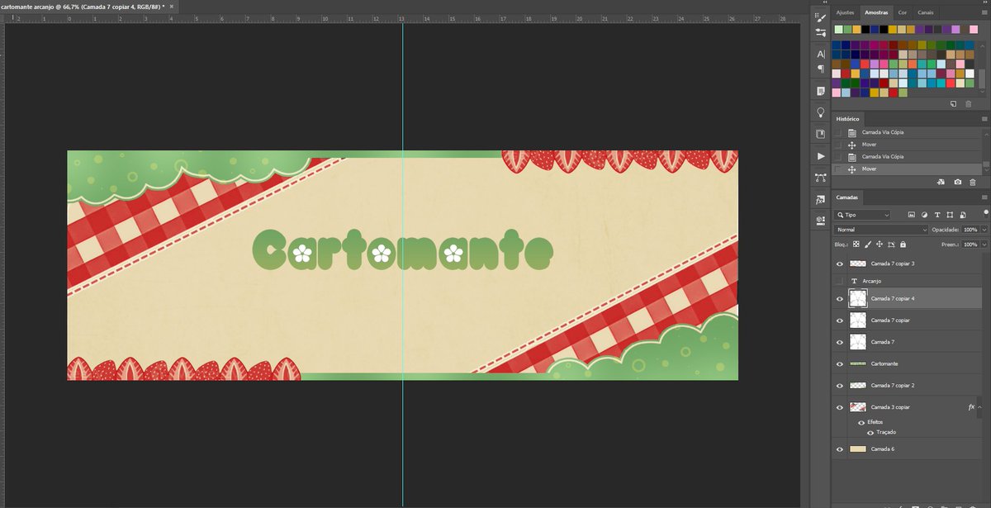Toggle visibility of Efeitos on Camada 3 copiar
The height and width of the screenshot is (508, 991).
(861, 422)
